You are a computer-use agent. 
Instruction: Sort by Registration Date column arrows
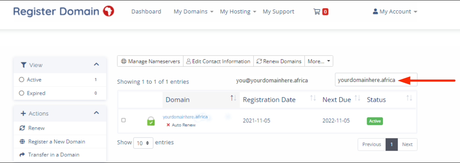click(x=313, y=98)
